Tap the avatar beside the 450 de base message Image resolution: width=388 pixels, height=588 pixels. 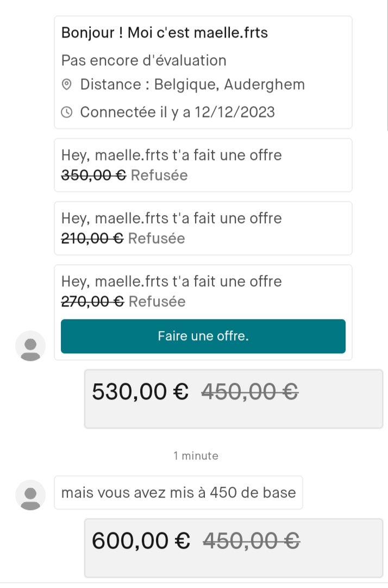[x=30, y=494]
